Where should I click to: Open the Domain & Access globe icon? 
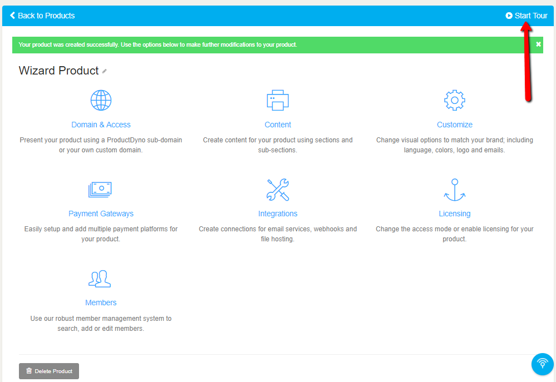[x=101, y=100]
